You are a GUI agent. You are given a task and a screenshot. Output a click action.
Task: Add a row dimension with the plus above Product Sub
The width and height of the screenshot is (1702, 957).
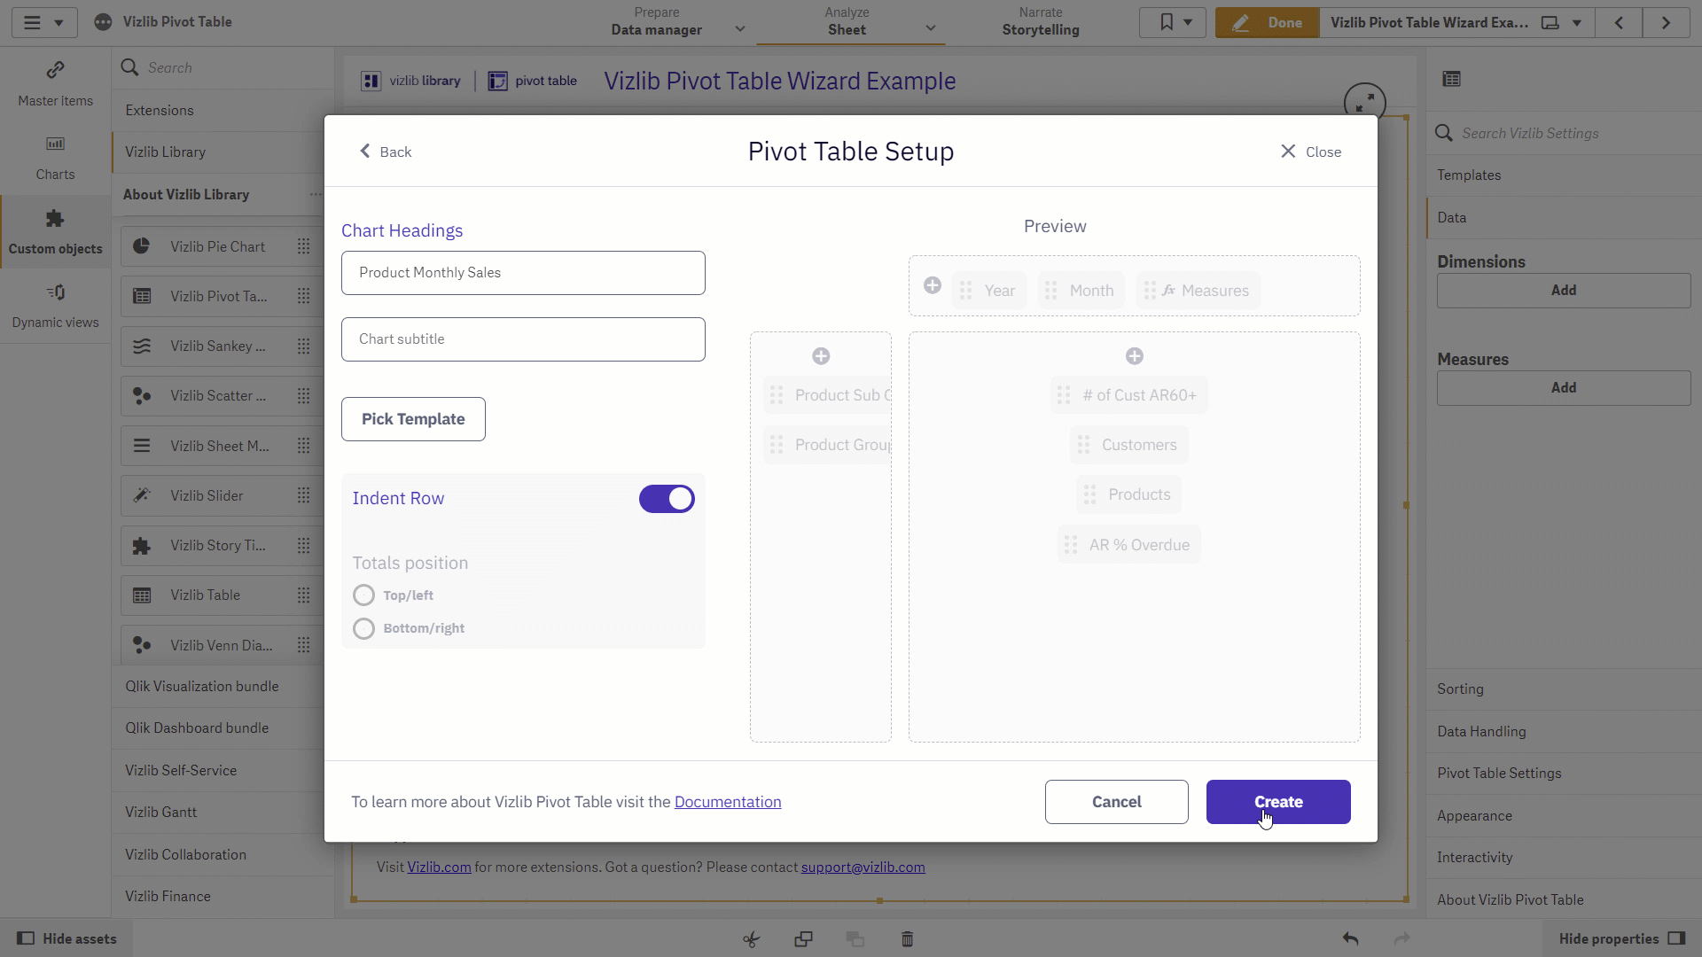coord(821,356)
